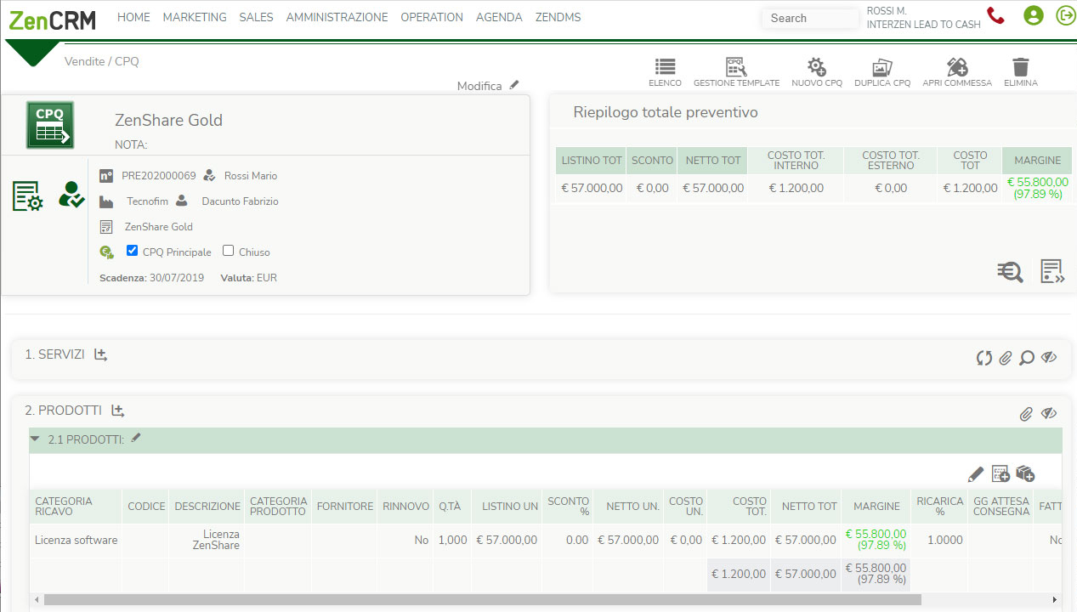This screenshot has height=612, width=1077.
Task: Open Gestione Template toolbar icon
Action: click(736, 67)
